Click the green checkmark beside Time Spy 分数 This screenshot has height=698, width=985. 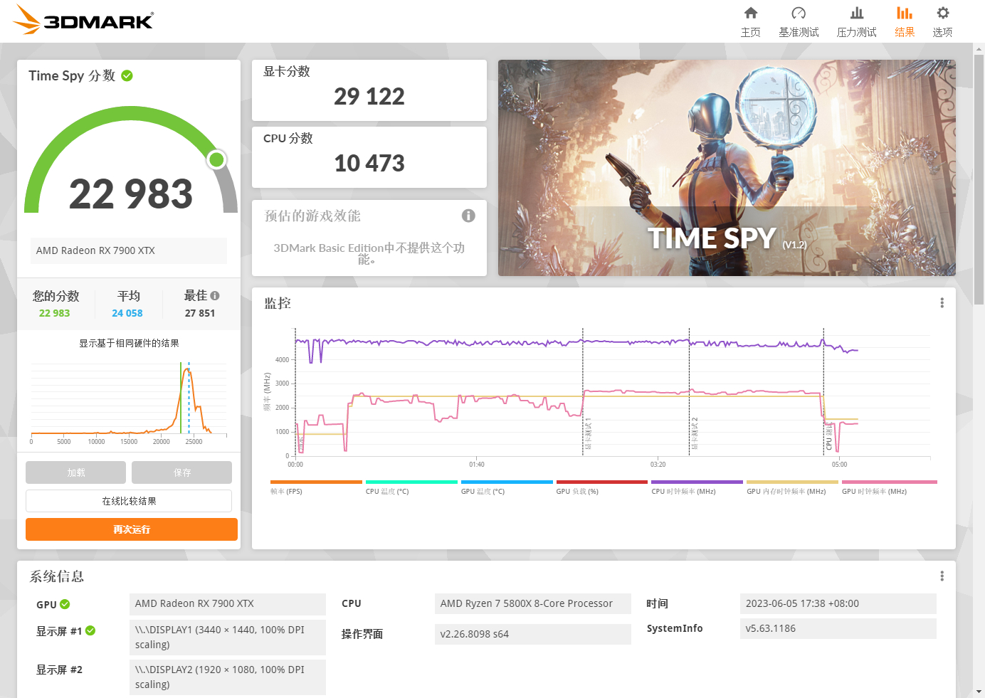(127, 75)
